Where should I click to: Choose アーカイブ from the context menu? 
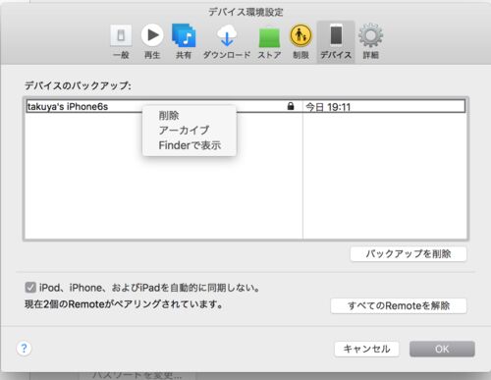pyautogui.click(x=189, y=131)
